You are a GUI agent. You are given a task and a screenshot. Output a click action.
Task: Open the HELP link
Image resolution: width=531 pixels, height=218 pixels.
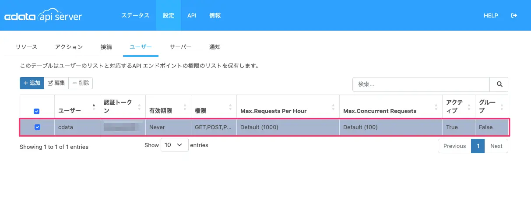[491, 15]
